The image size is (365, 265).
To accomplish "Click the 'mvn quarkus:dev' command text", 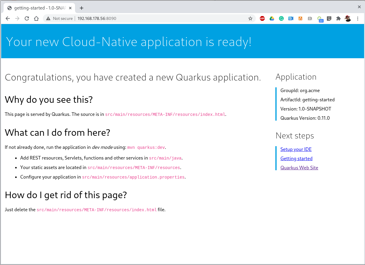I will point(146,147).
